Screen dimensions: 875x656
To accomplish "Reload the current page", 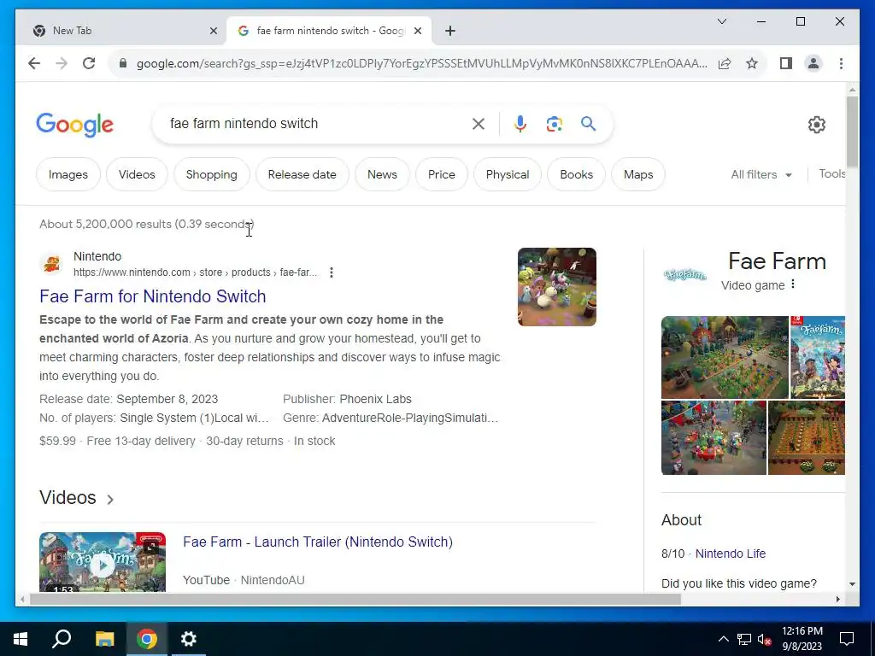I will click(x=89, y=63).
